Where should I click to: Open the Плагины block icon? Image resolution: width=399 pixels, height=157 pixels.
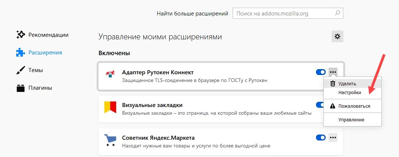pos(20,88)
